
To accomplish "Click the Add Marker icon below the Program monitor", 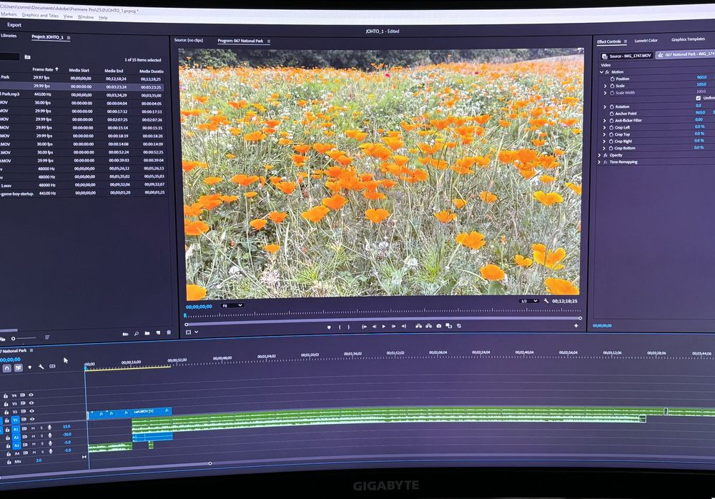I will coord(329,327).
